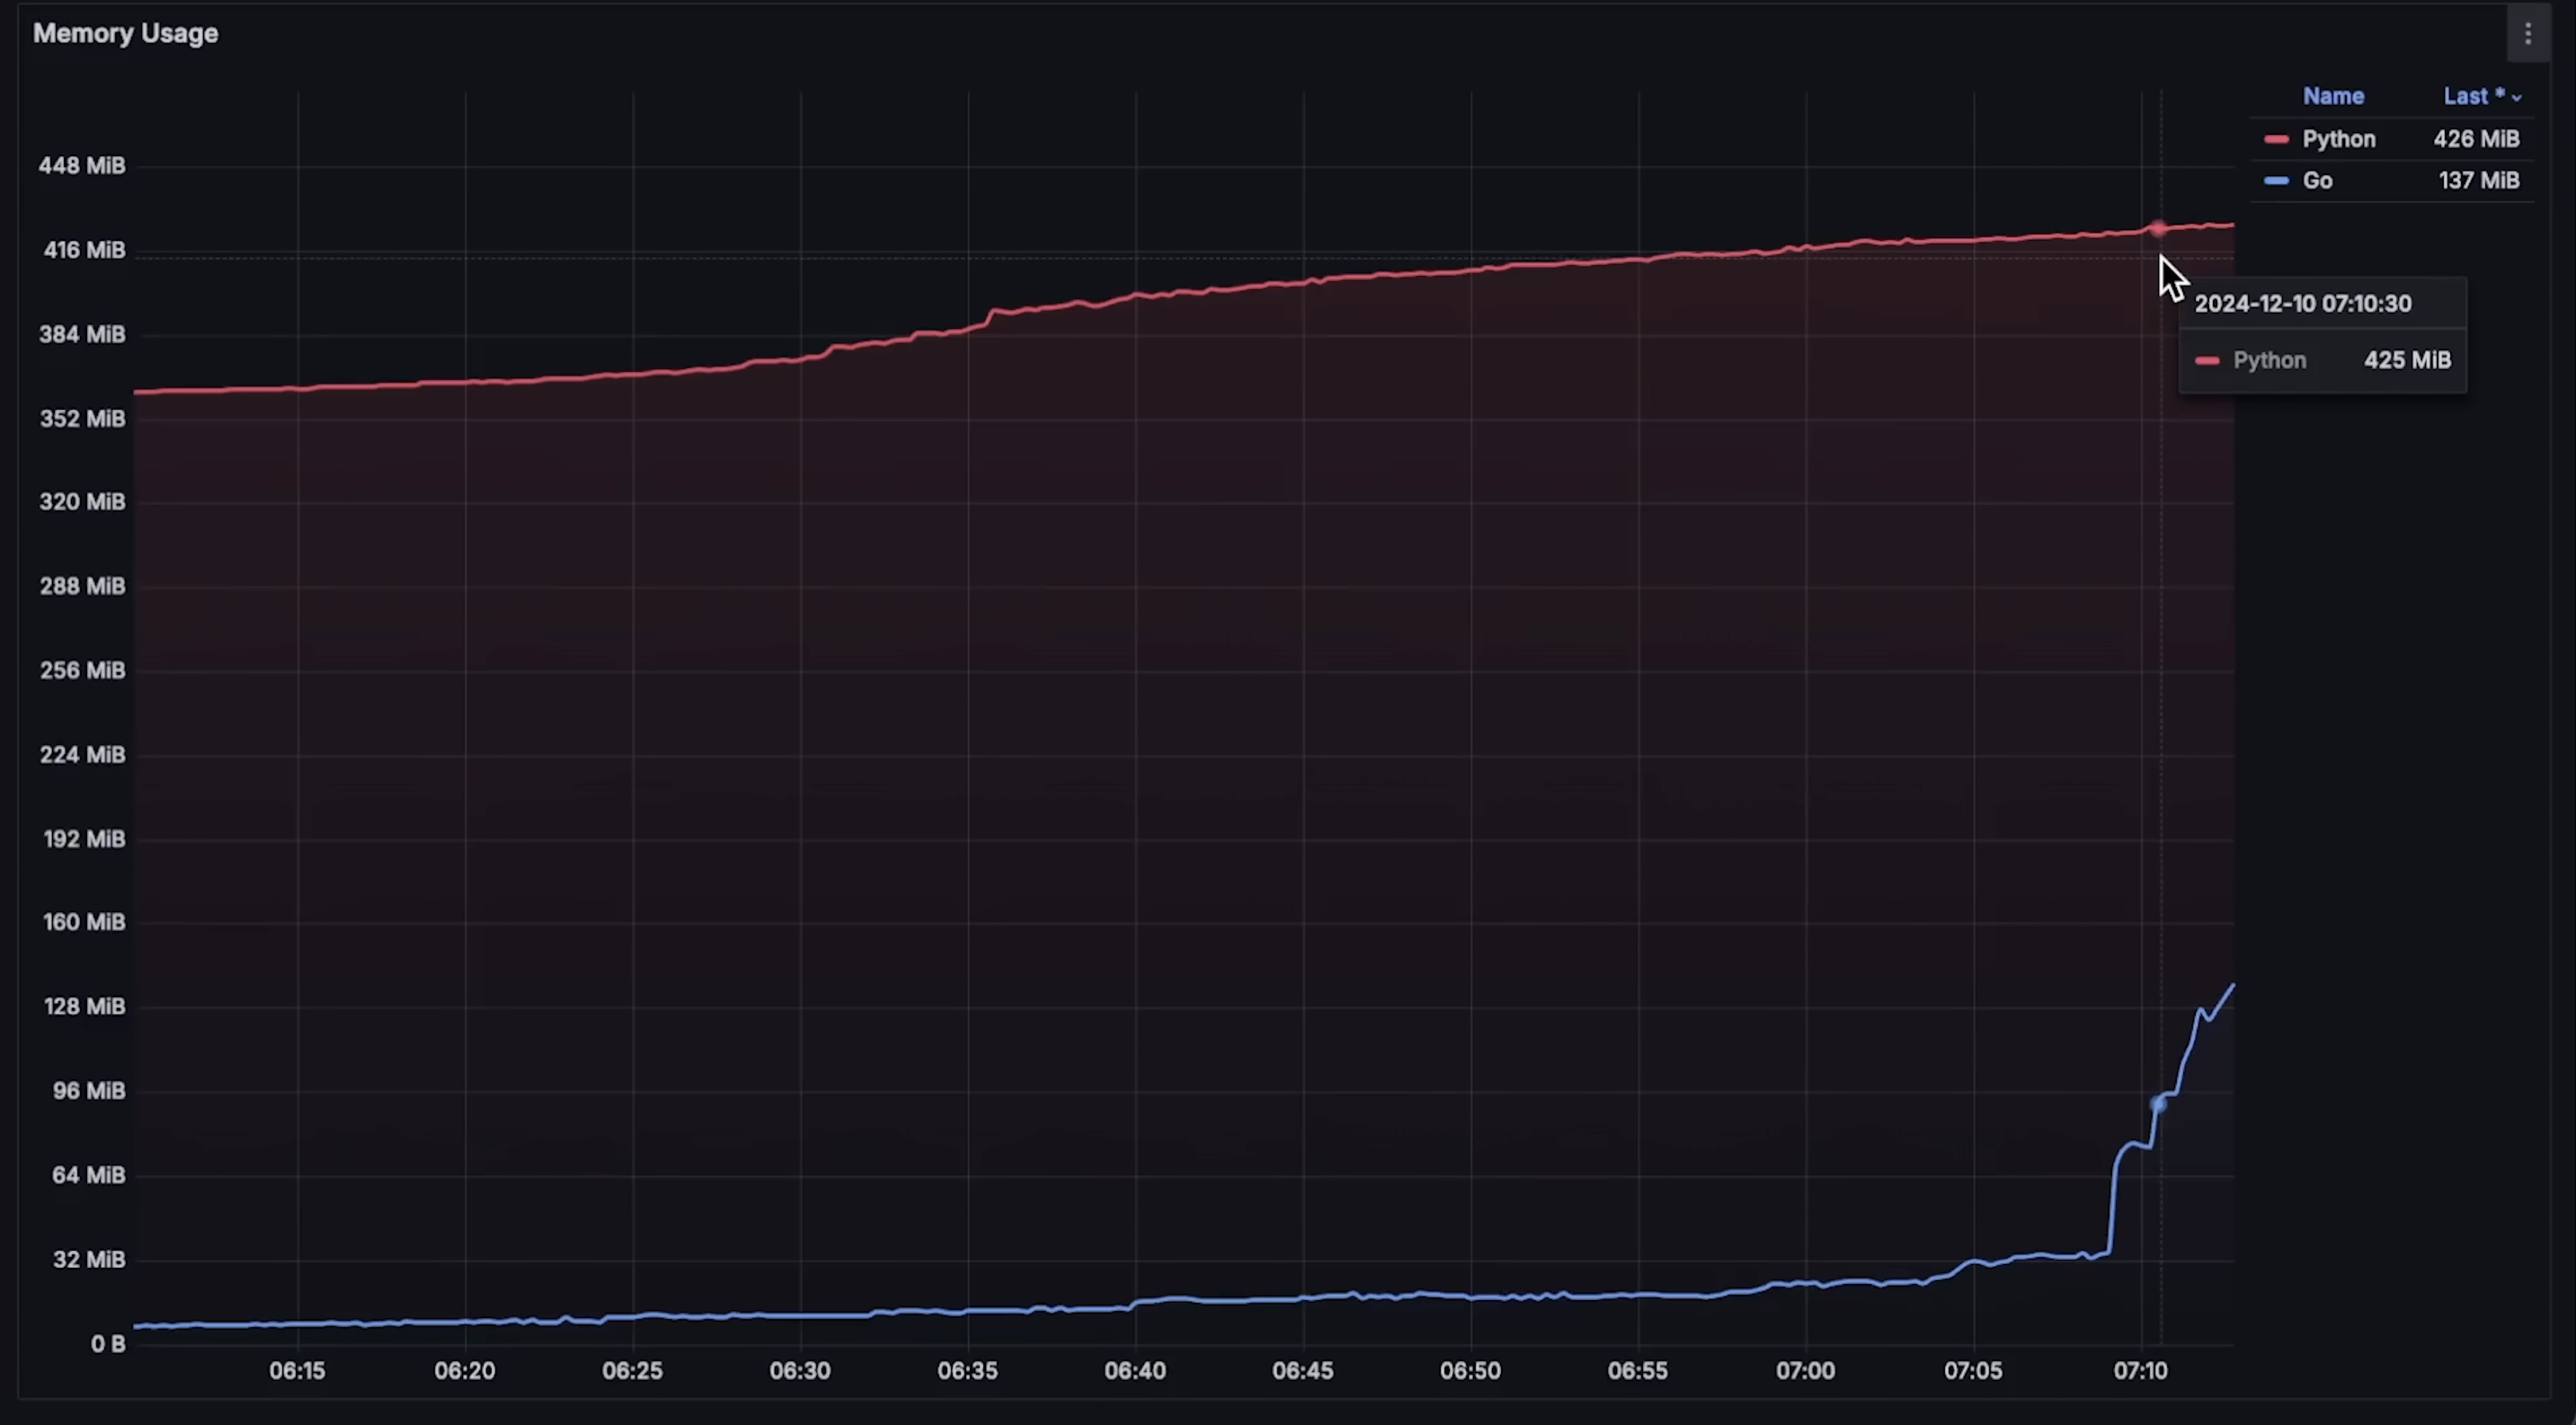Click highlighted Go data point on blue line
Screen dimensions: 2576x1425
pyautogui.click(x=2158, y=1104)
